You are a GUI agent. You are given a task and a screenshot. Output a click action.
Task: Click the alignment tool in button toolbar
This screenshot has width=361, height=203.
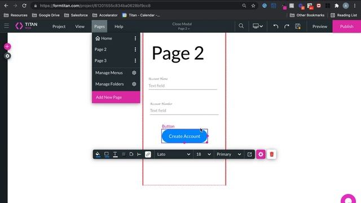[x=139, y=154]
